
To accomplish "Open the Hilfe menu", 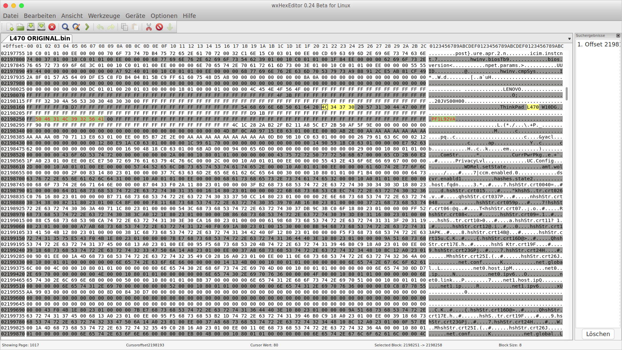I will (189, 16).
